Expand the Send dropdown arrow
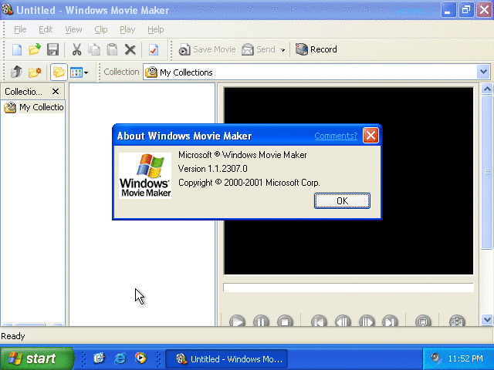The image size is (494, 370). [x=283, y=49]
